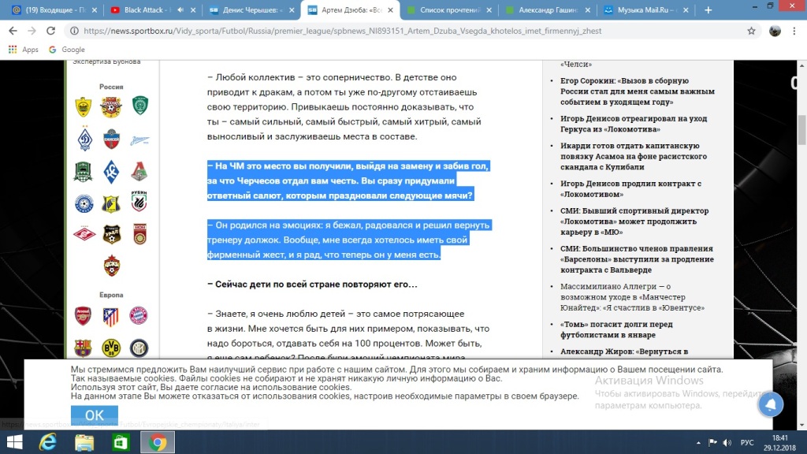Go forward to next page
This screenshot has width=807, height=454.
pyautogui.click(x=32, y=31)
